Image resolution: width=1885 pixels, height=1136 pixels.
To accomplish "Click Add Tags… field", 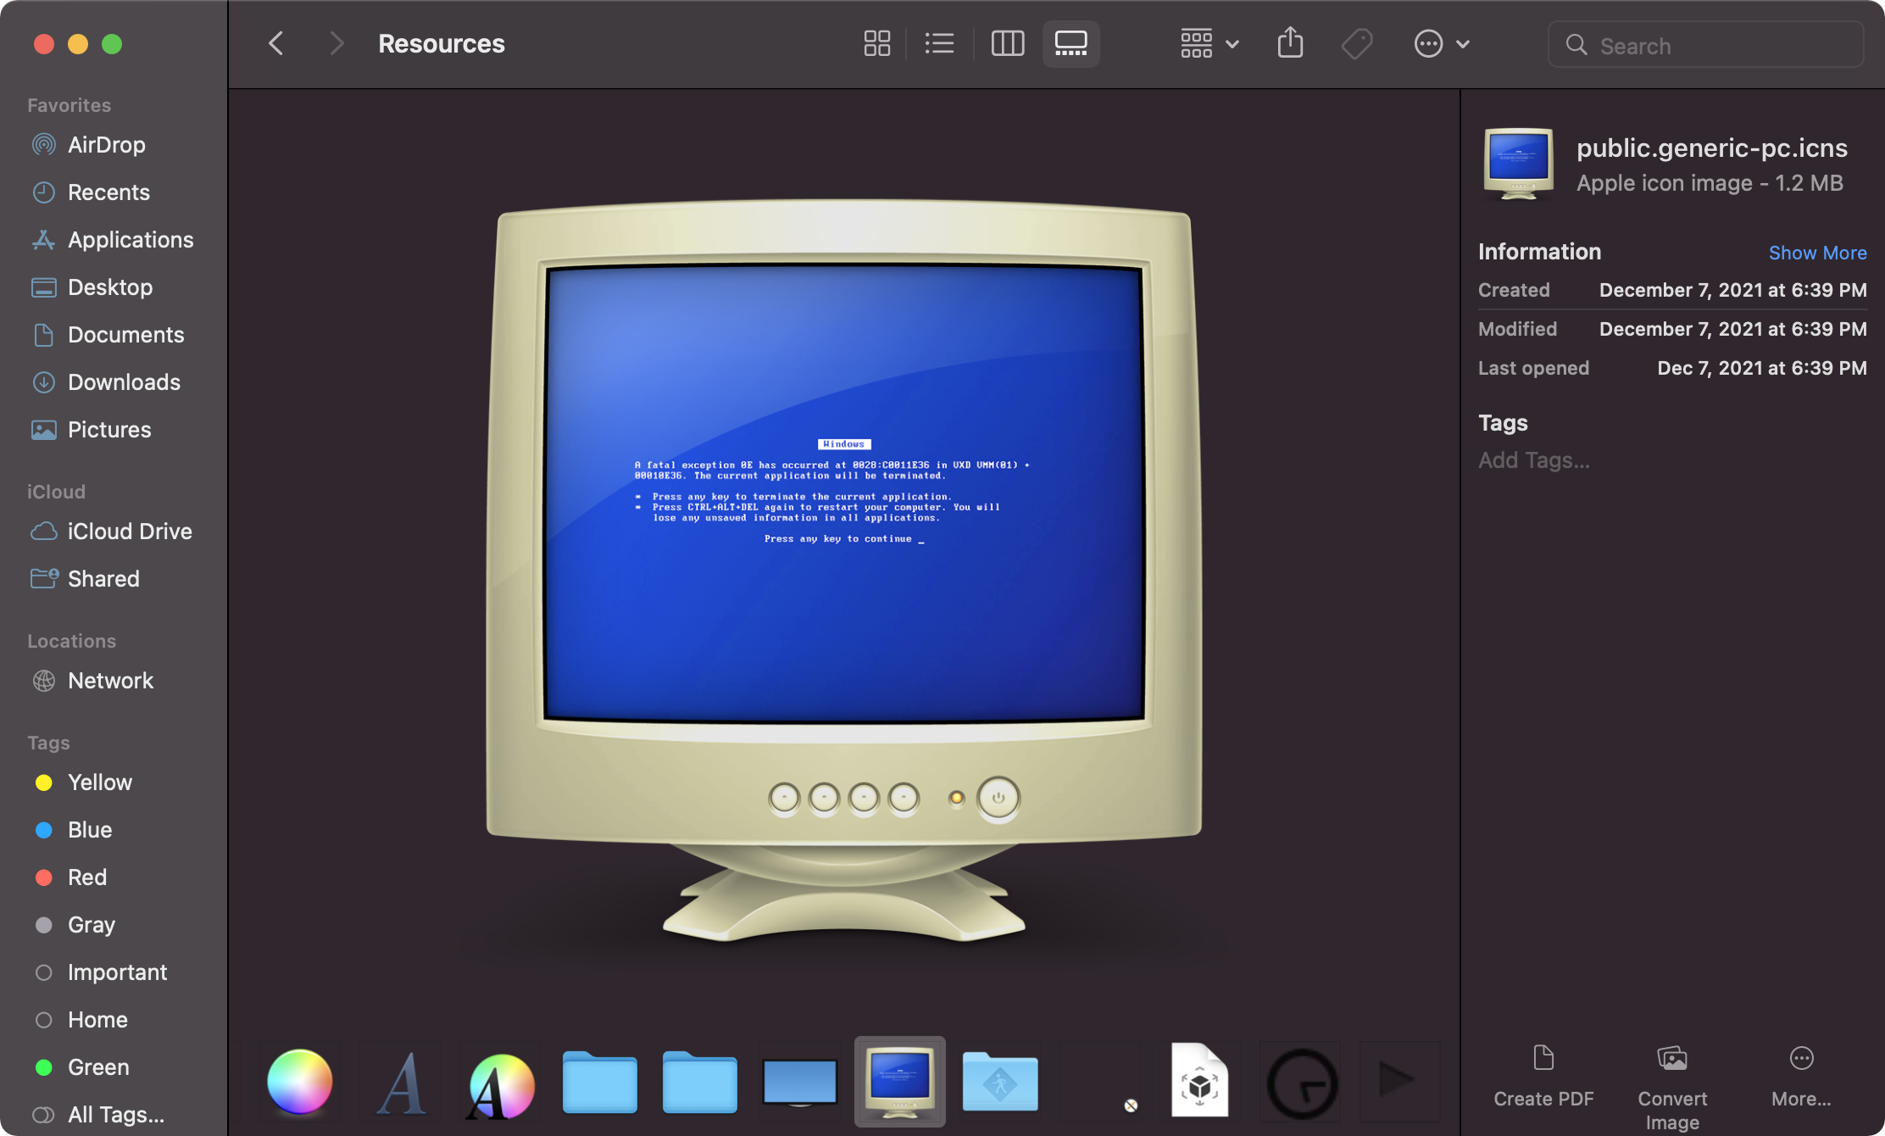I will (1534, 460).
